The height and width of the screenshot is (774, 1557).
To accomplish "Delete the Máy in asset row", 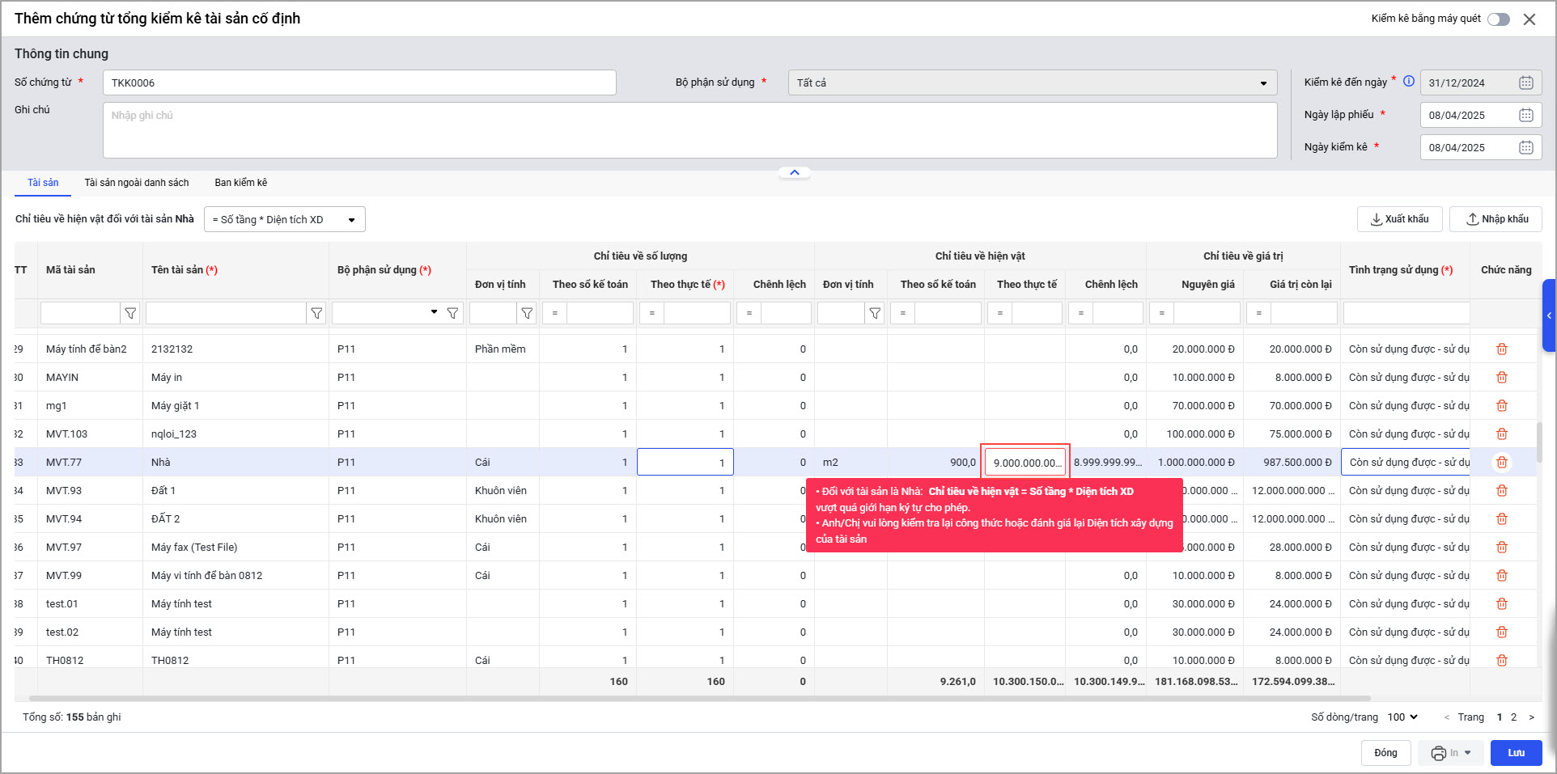I will click(1501, 378).
